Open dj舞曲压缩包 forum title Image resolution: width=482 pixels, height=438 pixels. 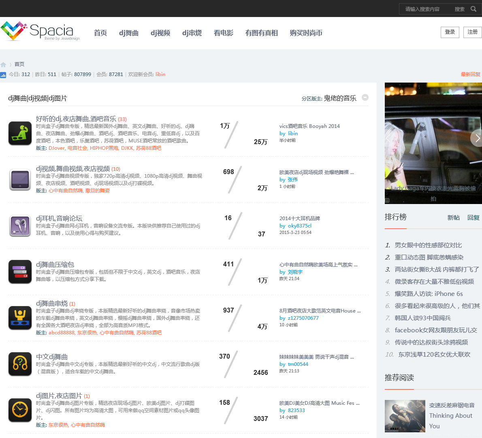pyautogui.click(x=55, y=264)
